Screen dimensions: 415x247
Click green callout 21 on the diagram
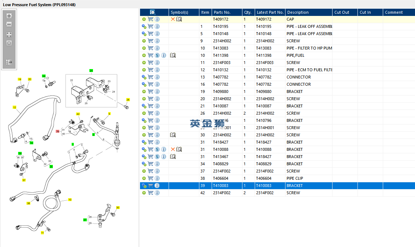91,71
